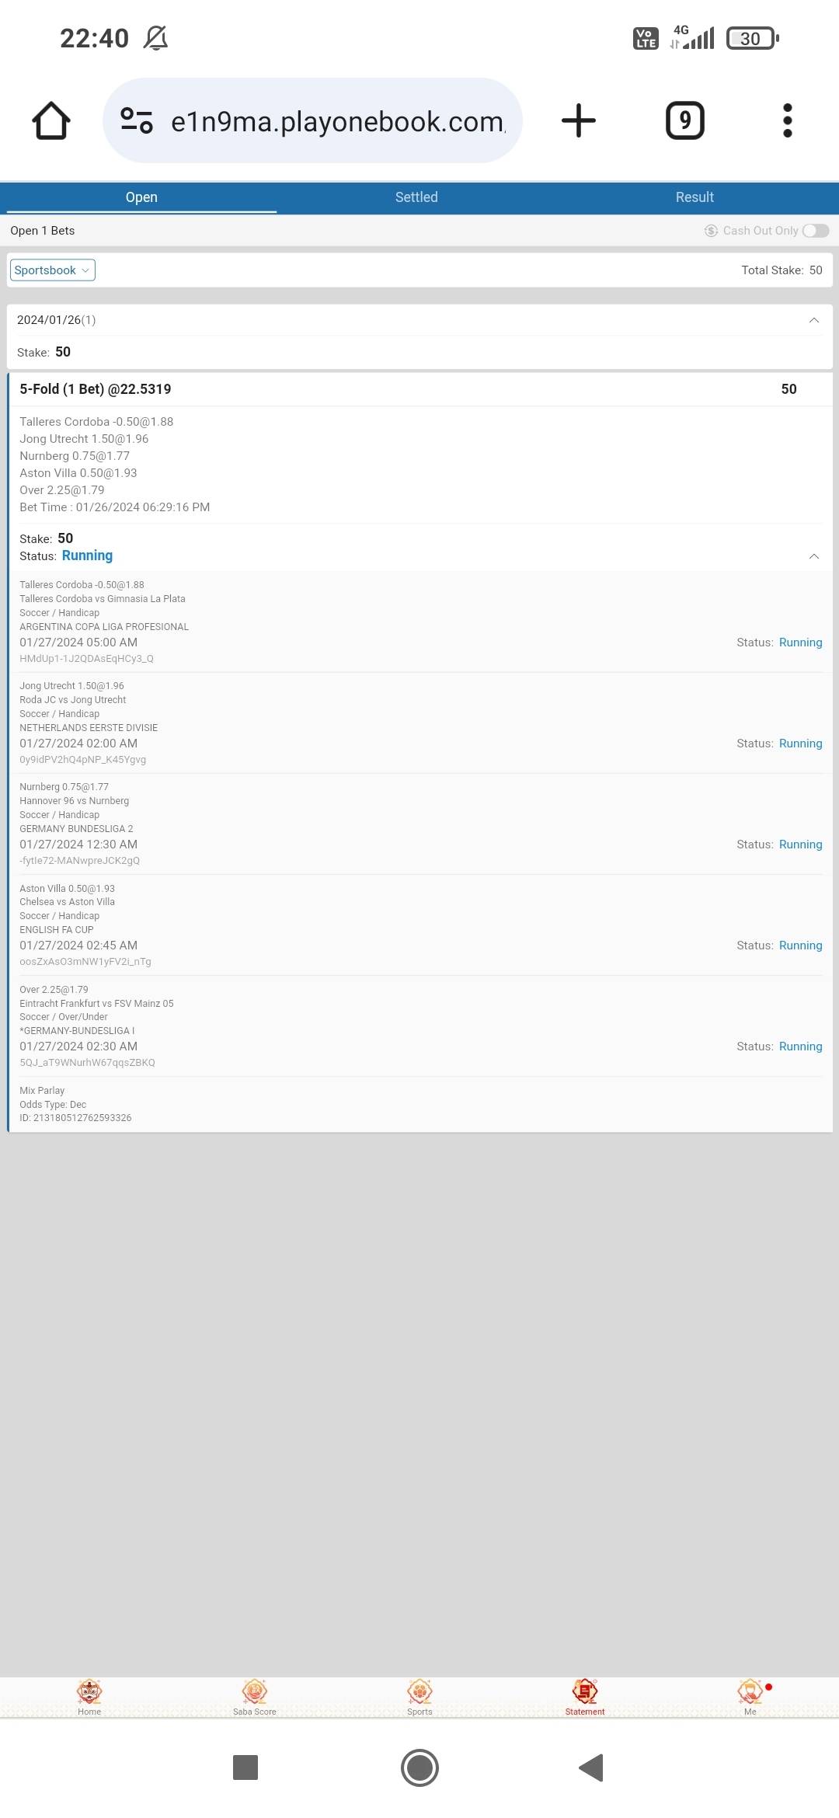Open the Me profile icon
Viewport: 839px width, 1818px height.
[750, 1697]
